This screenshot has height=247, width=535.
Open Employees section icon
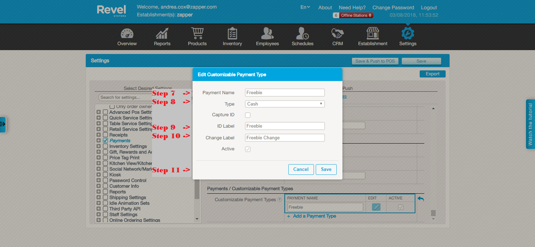(267, 34)
